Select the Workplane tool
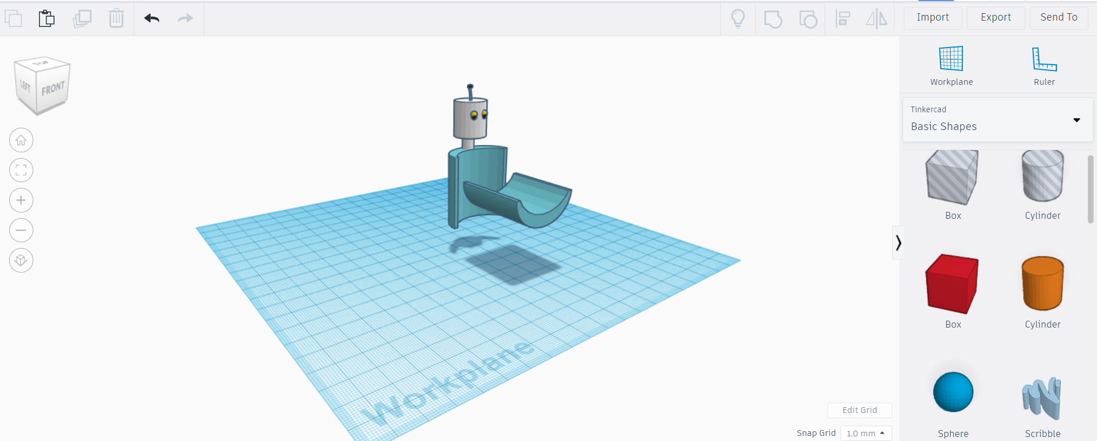 pos(951,66)
